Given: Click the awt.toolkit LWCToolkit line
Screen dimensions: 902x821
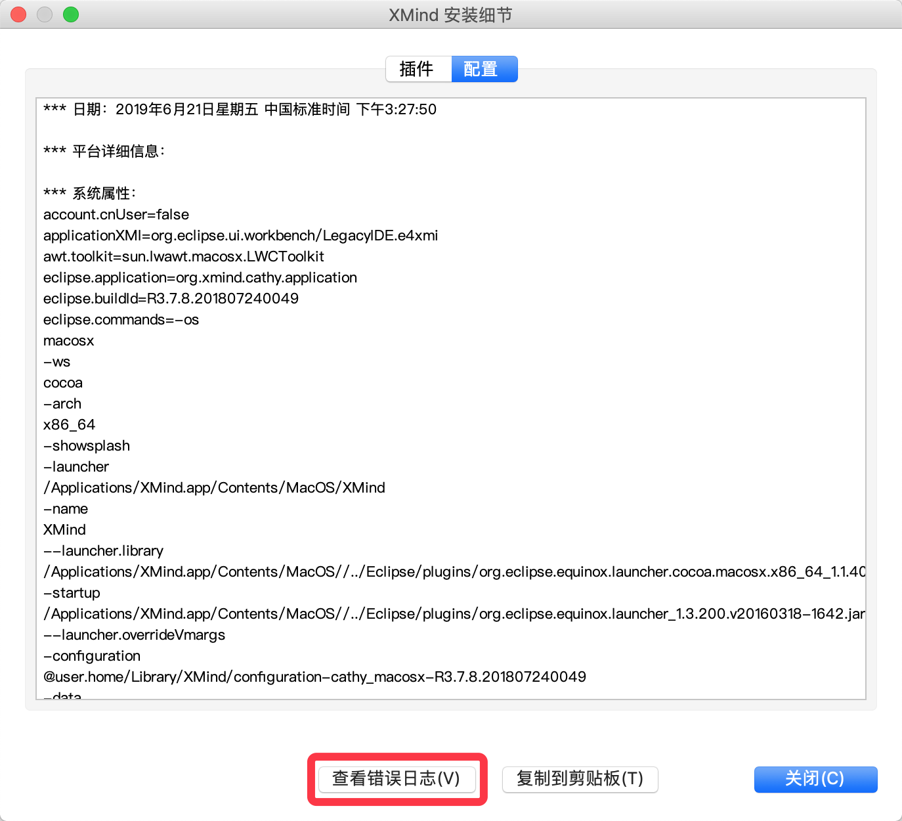Looking at the screenshot, I should tap(184, 257).
